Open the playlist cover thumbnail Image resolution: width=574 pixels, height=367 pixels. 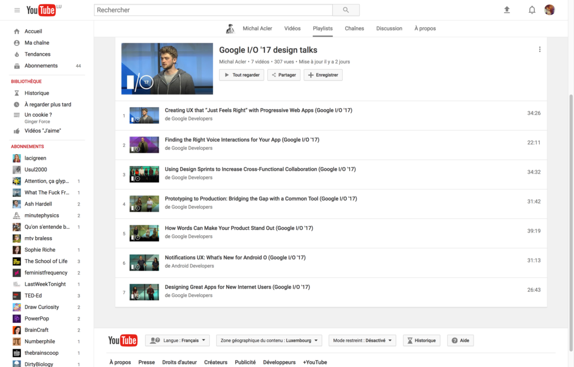167,69
